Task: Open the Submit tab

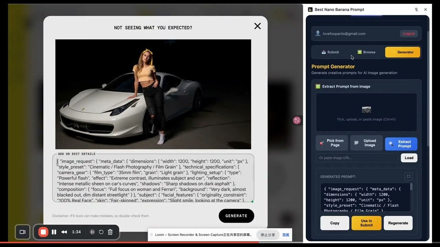Action: coord(330,52)
